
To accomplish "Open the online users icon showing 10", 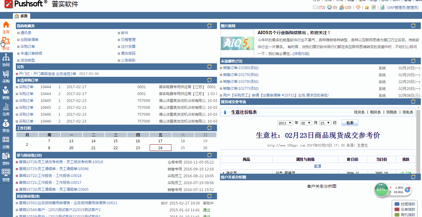I will tap(342, 7).
